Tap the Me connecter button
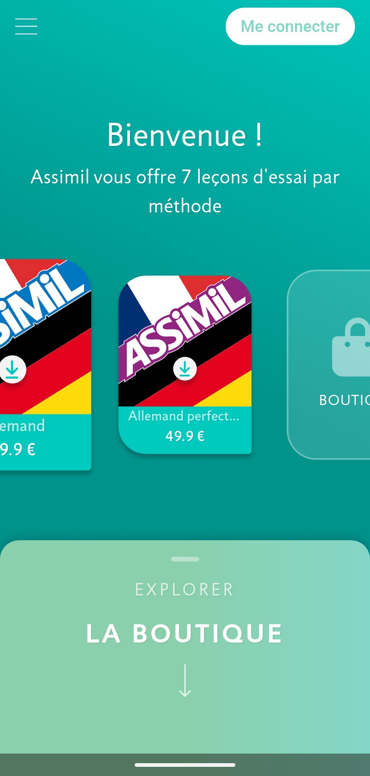Image resolution: width=370 pixels, height=776 pixels. [x=290, y=26]
